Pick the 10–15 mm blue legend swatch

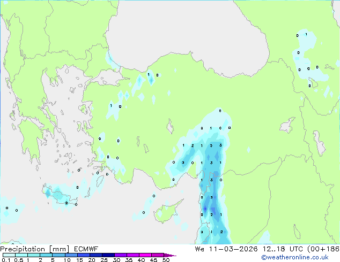coord(71,255)
